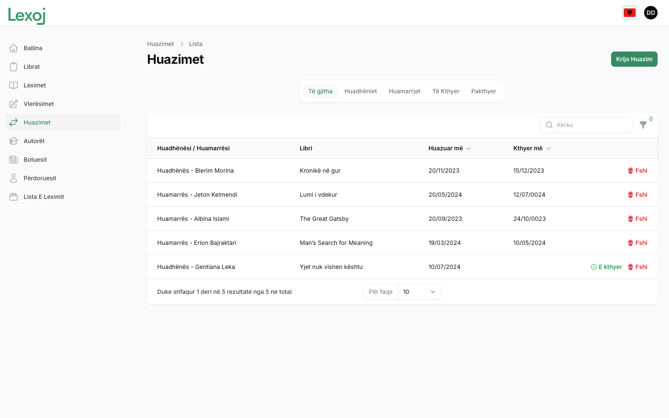Click the Leximet open-book icon
Image resolution: width=669 pixels, height=418 pixels.
pyautogui.click(x=14, y=85)
